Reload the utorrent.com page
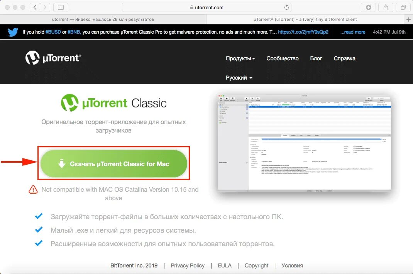Screen dimensions: 413x274 [286, 7]
